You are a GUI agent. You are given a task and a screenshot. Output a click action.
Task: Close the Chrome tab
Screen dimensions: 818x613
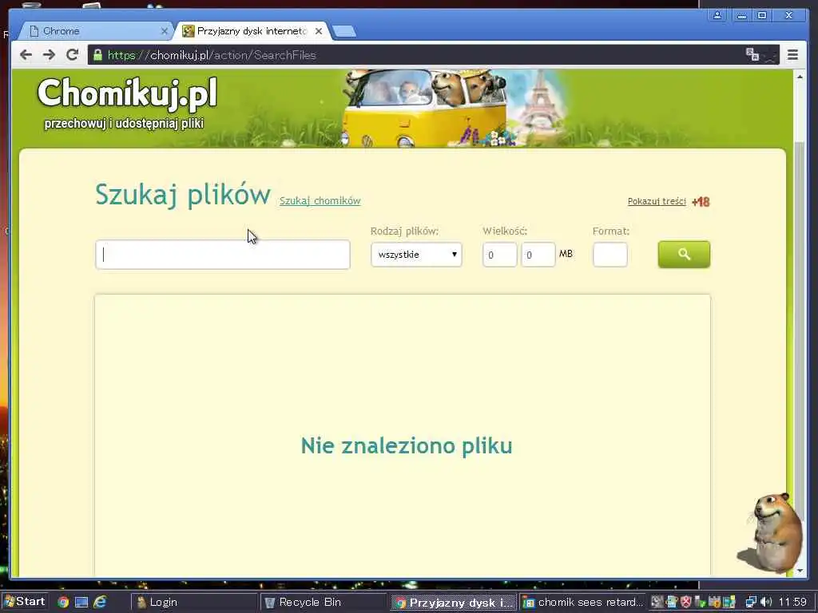tap(165, 31)
